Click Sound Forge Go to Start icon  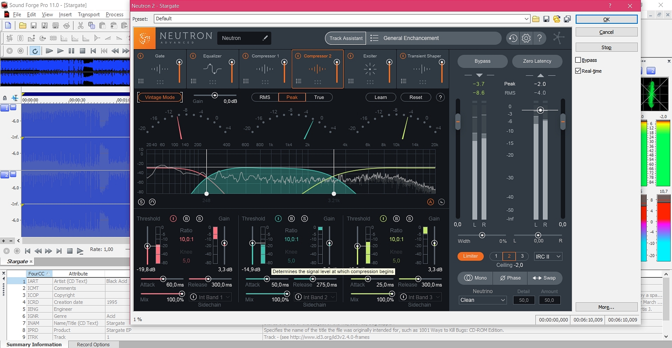(93, 51)
